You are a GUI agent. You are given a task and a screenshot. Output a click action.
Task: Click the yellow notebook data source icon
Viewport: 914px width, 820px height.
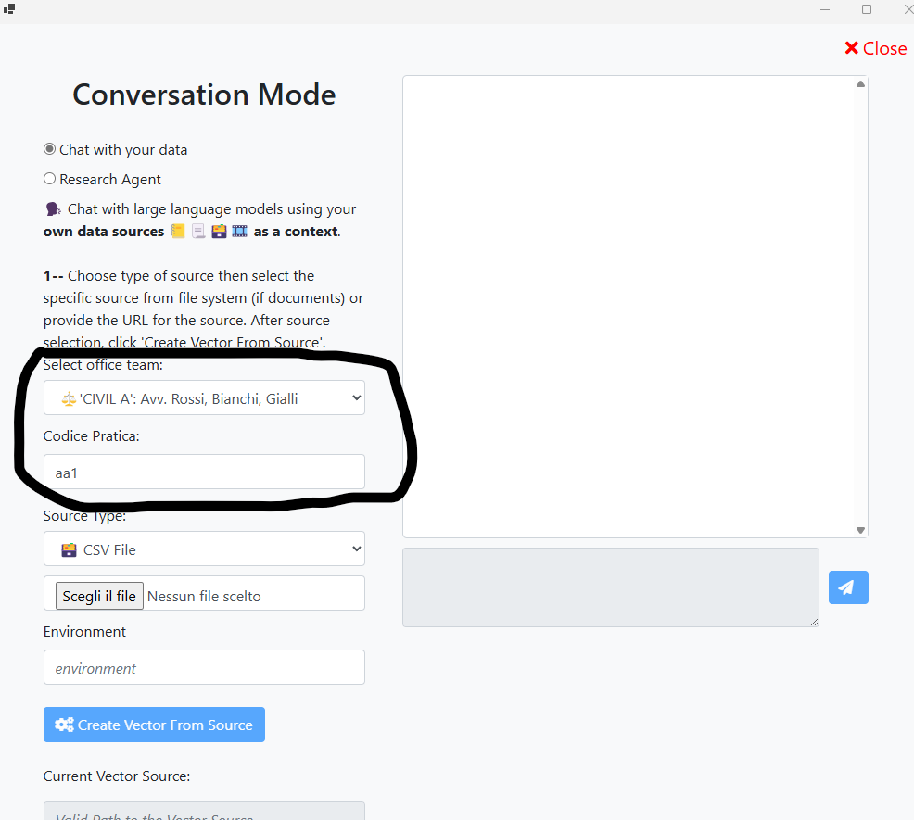(x=178, y=232)
